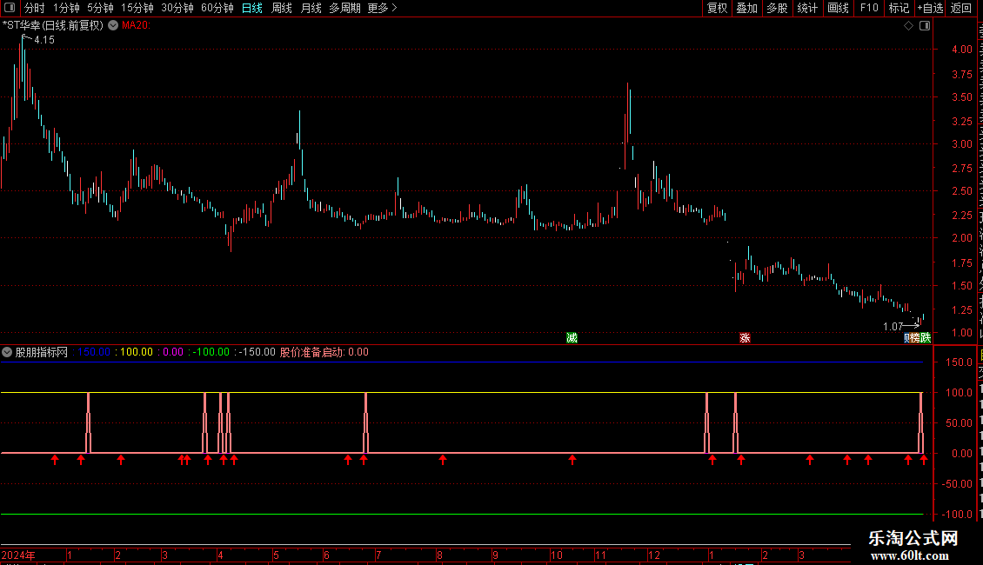Open the 股朋指标网 indicator dropdown arrow
The height and width of the screenshot is (565, 983).
point(7,352)
